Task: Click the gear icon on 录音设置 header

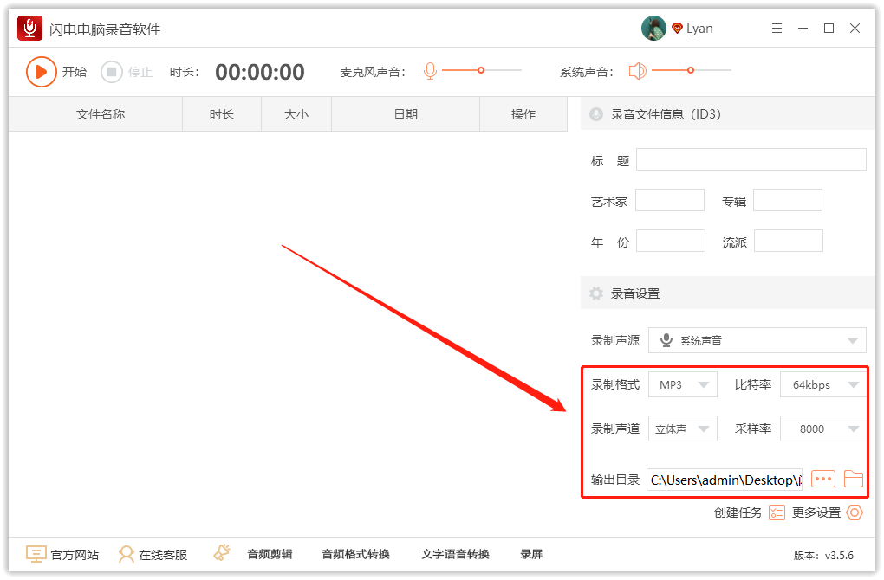Action: click(x=595, y=293)
